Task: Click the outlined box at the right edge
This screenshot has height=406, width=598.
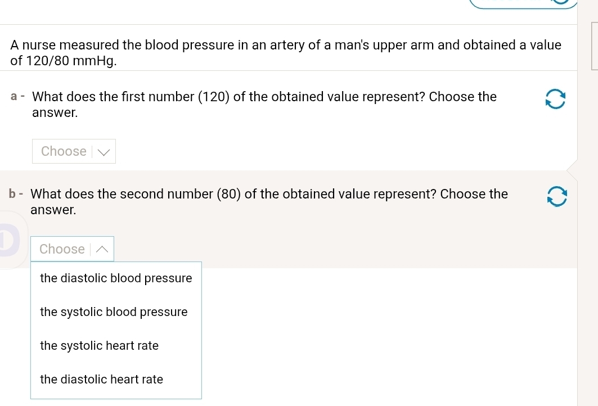Action: [594, 46]
